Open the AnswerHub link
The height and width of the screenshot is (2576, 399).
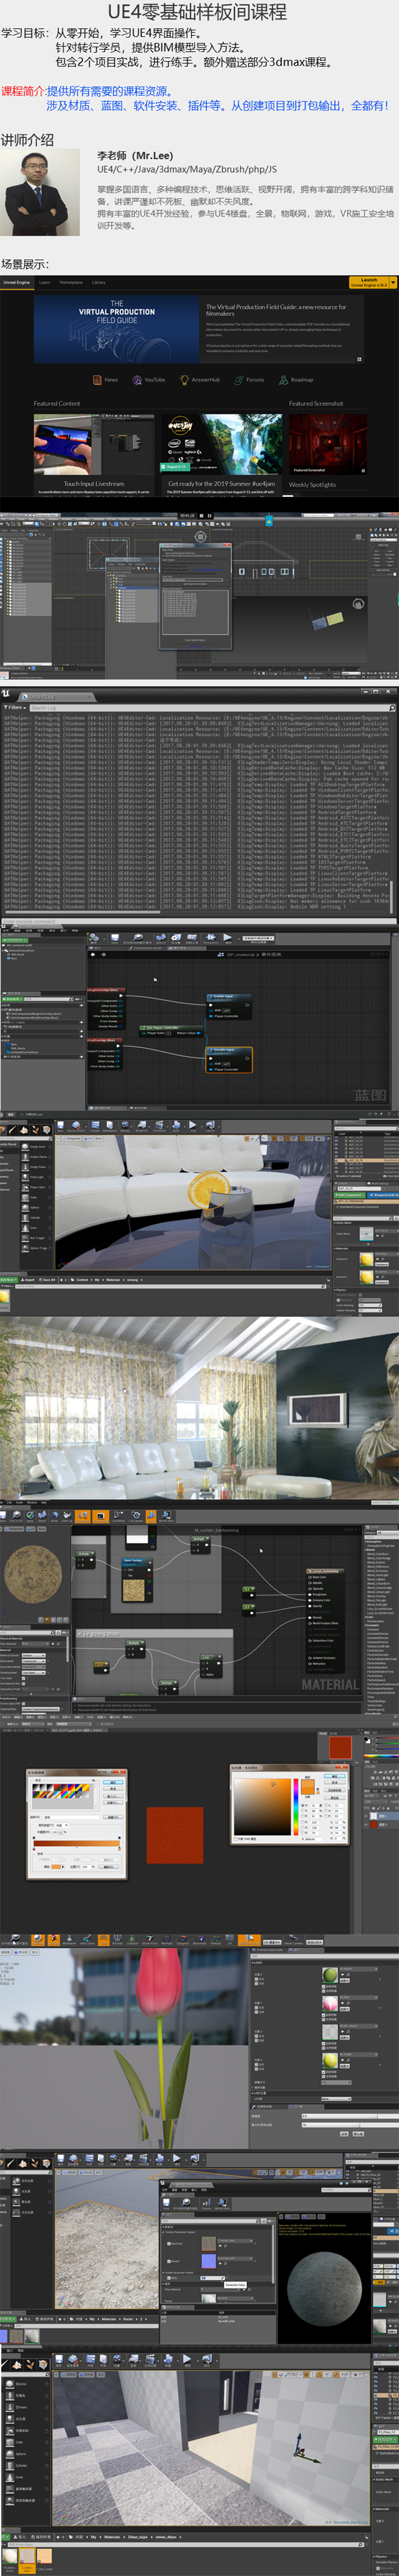point(205,380)
